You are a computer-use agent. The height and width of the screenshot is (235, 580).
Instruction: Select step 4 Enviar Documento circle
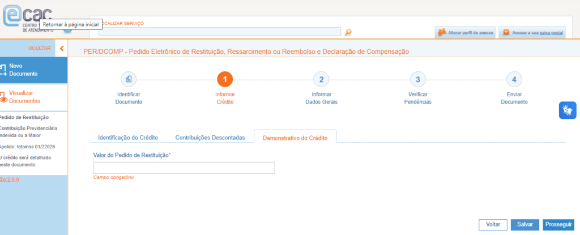tap(514, 80)
